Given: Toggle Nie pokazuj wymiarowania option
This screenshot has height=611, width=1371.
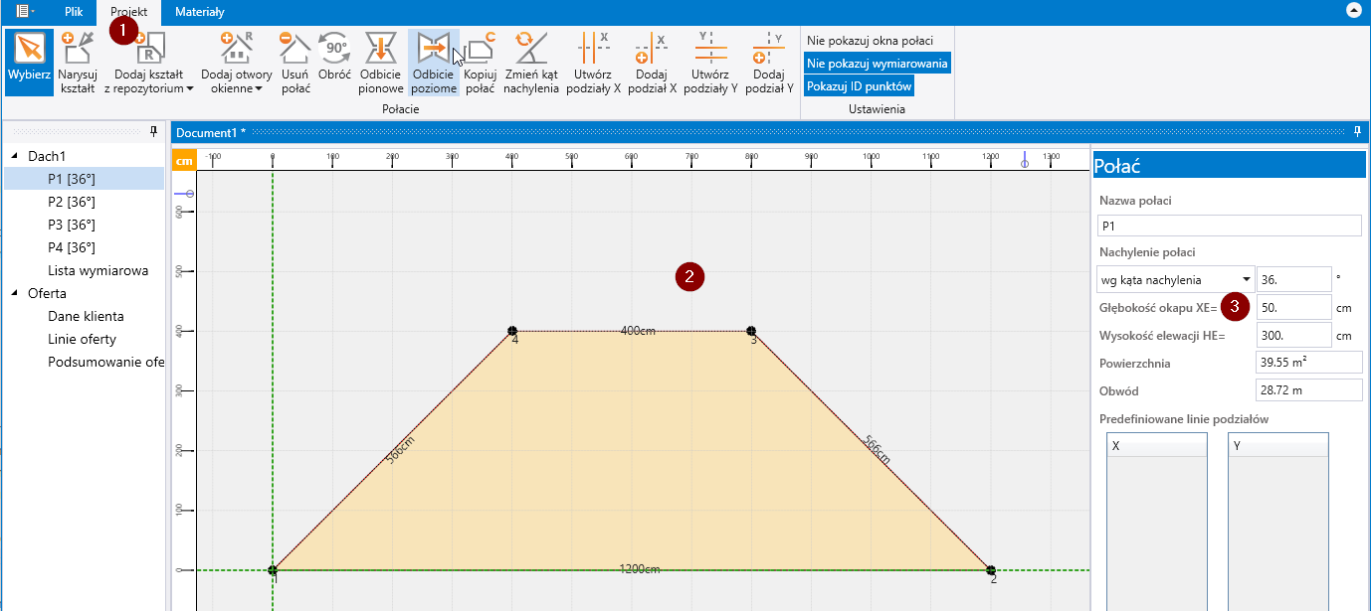Looking at the screenshot, I should click(878, 64).
